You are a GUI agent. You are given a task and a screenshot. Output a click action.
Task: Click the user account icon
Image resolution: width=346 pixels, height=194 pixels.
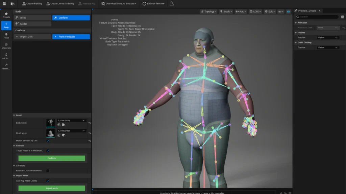pyautogui.click(x=172, y=3)
